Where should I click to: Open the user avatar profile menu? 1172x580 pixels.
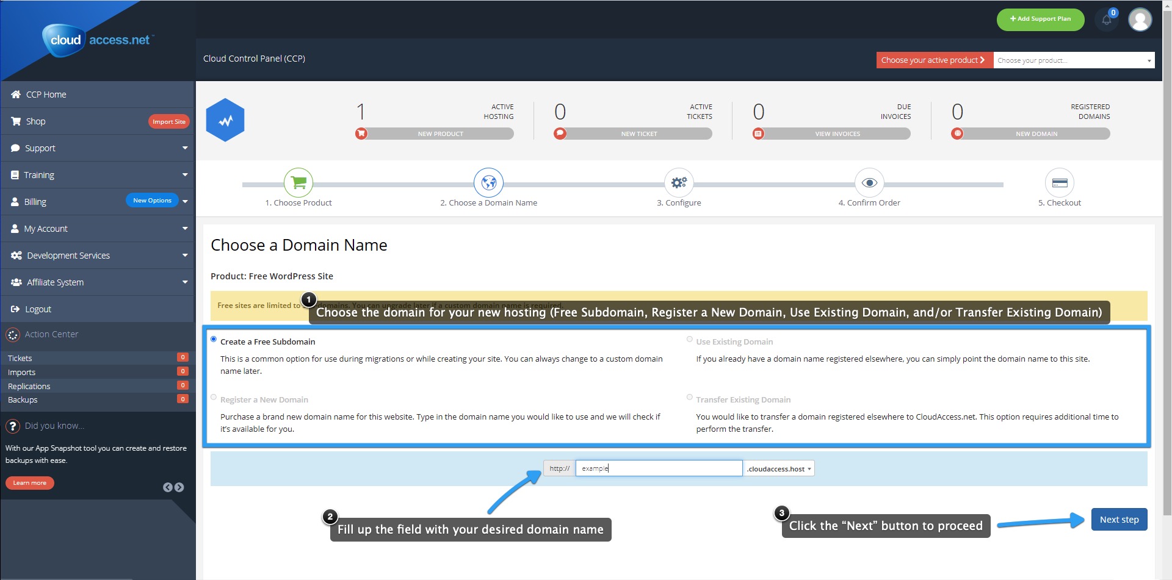pyautogui.click(x=1140, y=20)
